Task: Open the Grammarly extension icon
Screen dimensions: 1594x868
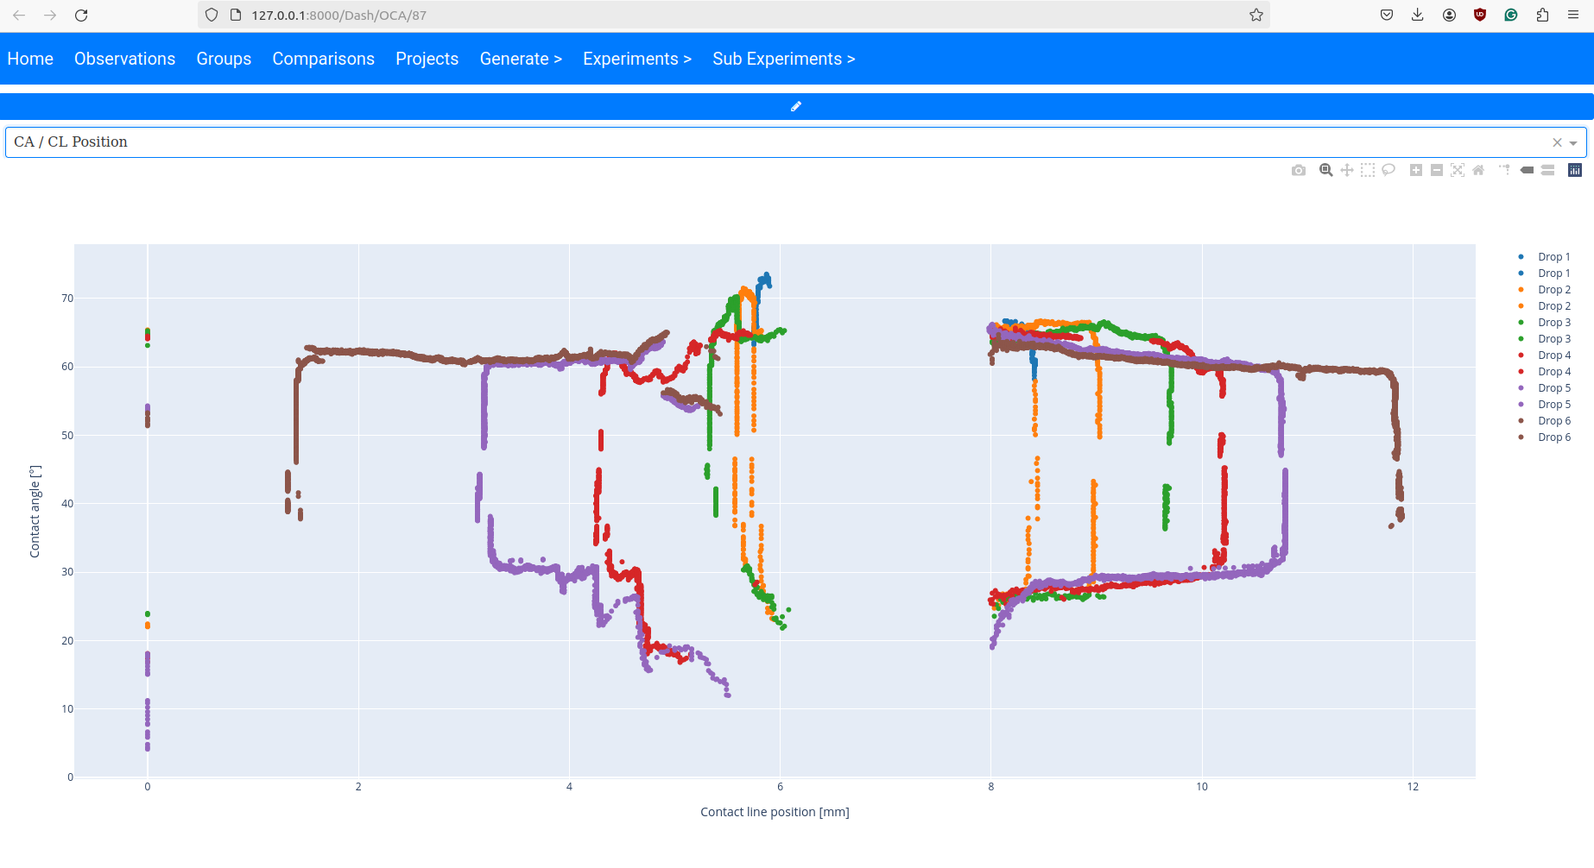Action: 1511,15
